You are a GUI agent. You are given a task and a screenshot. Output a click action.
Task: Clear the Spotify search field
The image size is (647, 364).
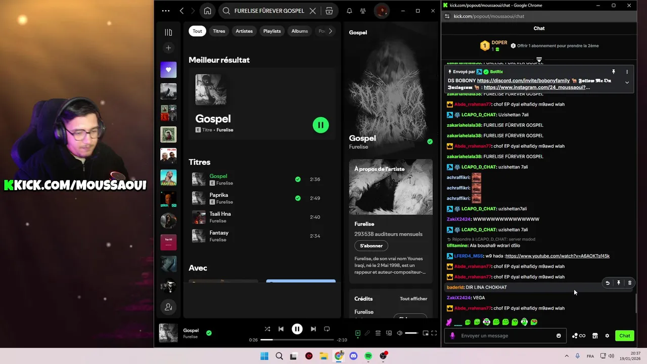click(312, 11)
